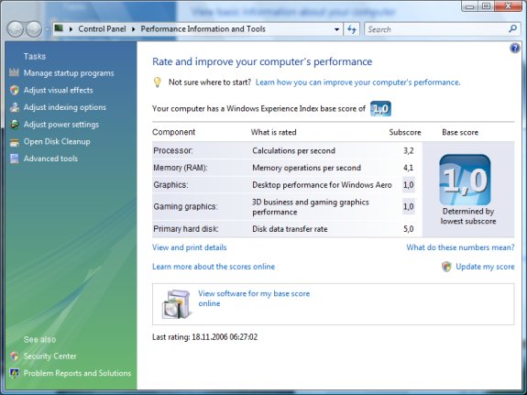Open Learn how you can improve performance link
Image resolution: width=527 pixels, height=395 pixels.
coord(358,82)
